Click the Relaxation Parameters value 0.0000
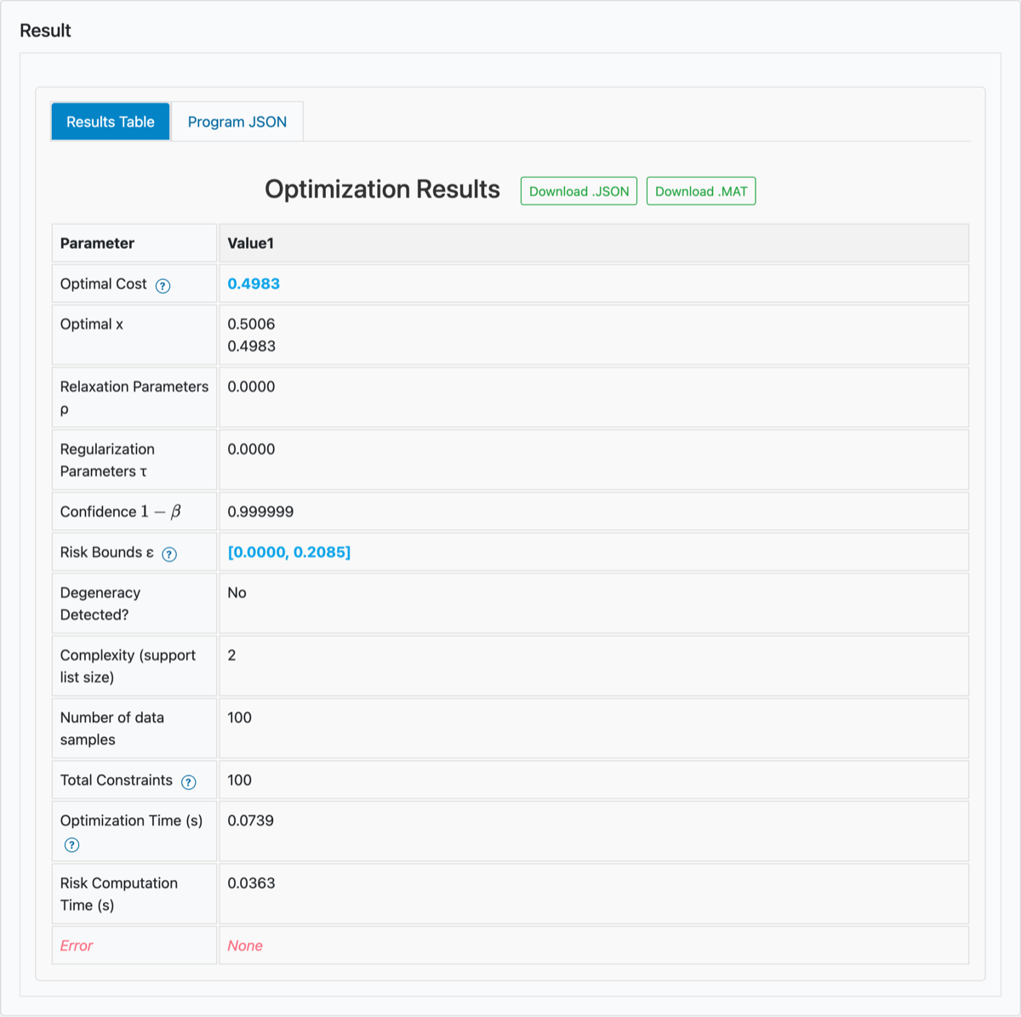1021x1017 pixels. click(251, 387)
